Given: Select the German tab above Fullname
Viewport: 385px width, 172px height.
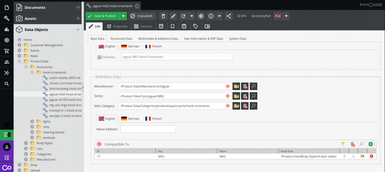Looking at the screenshot, I should point(130,46).
